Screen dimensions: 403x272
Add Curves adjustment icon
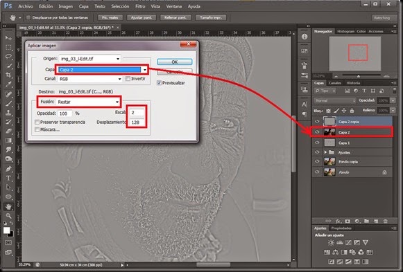(x=348, y=242)
